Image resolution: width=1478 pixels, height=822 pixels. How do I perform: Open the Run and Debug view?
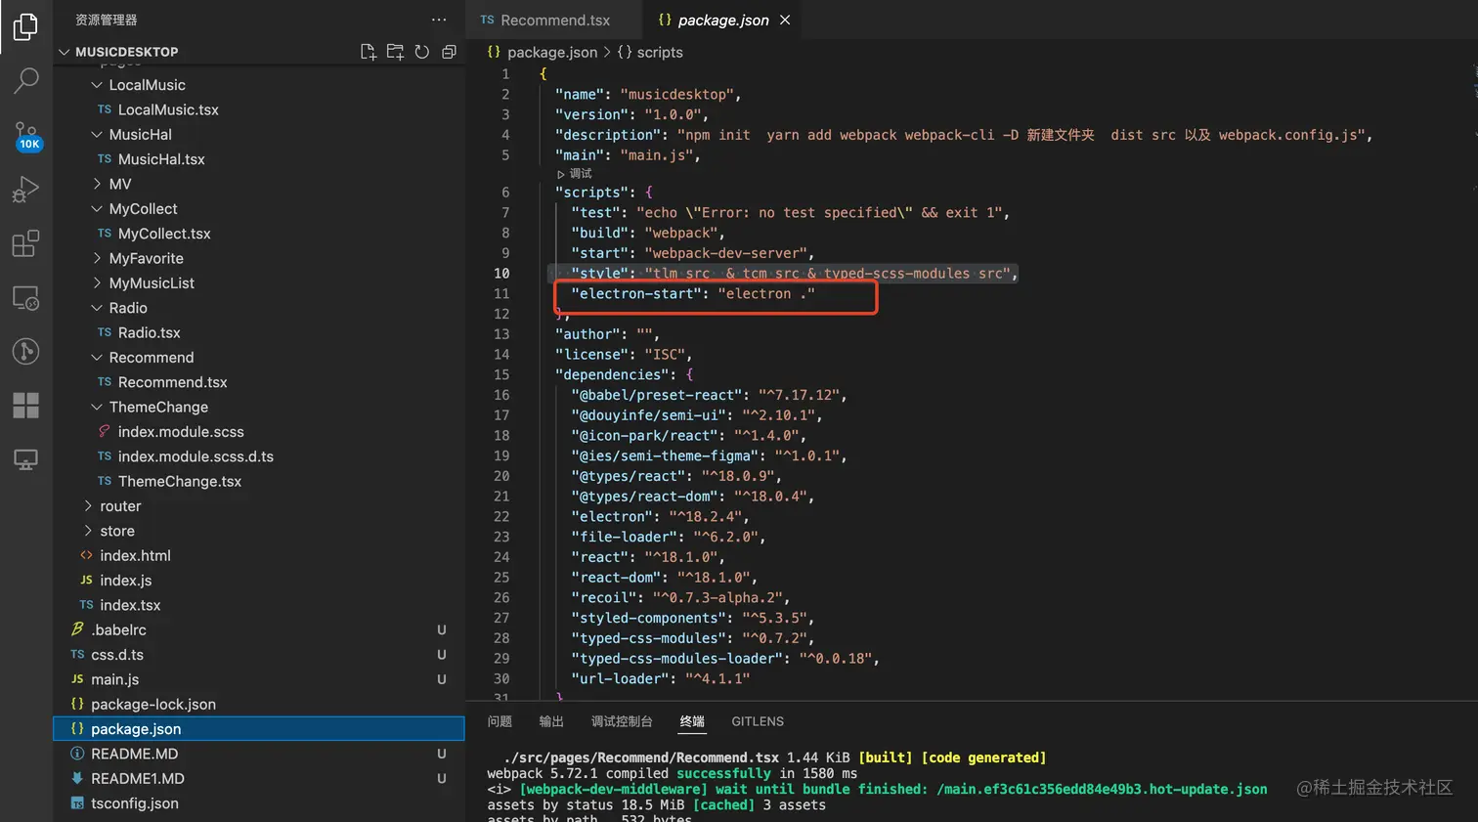pyautogui.click(x=25, y=189)
